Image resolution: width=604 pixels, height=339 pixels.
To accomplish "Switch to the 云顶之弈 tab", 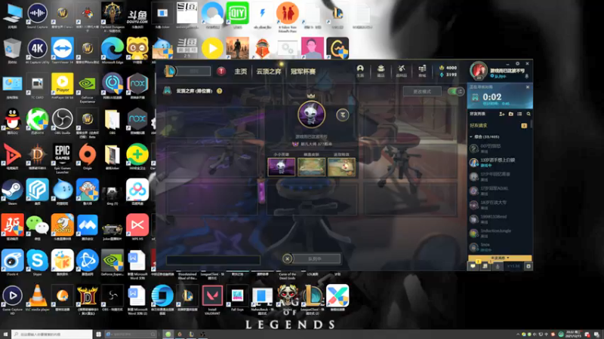I will click(269, 72).
